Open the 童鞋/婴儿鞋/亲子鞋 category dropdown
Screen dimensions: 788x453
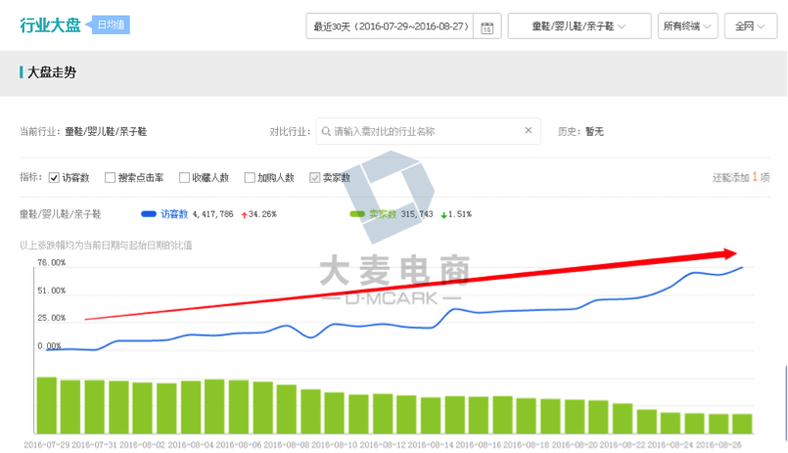coord(579,26)
